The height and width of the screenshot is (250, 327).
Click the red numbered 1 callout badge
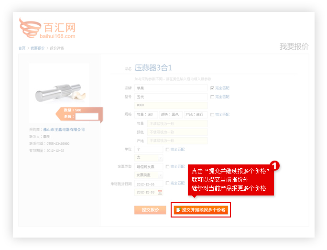275,166
